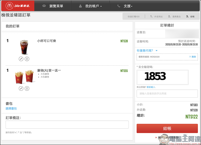Viewport: 201px width, 145px height.
Task: Click 薯條(大) 買一送一 item name
Action: [49, 70]
